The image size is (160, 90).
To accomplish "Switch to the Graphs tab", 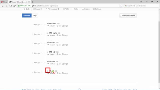I will (x=86, y=9).
